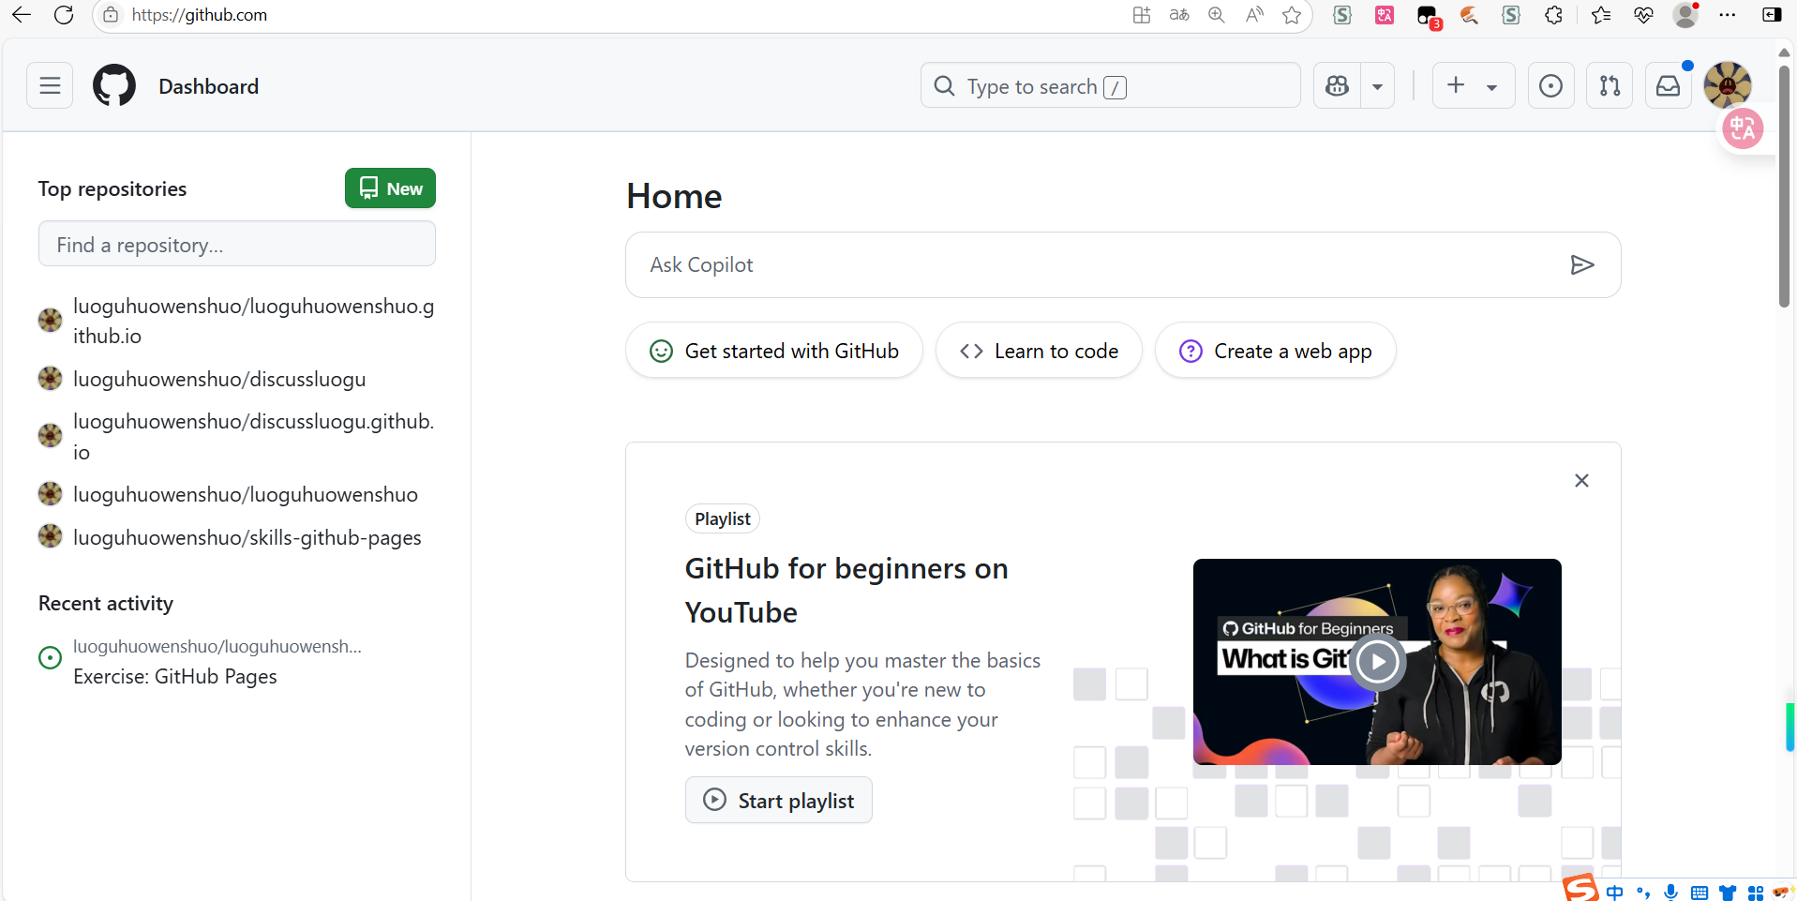
Task: Click the site info lock icon
Action: tap(111, 15)
